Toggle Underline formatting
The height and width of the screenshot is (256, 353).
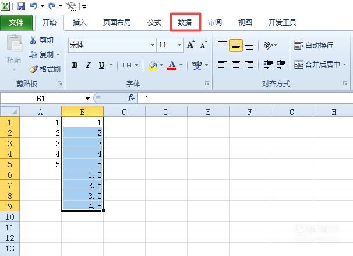pos(102,65)
